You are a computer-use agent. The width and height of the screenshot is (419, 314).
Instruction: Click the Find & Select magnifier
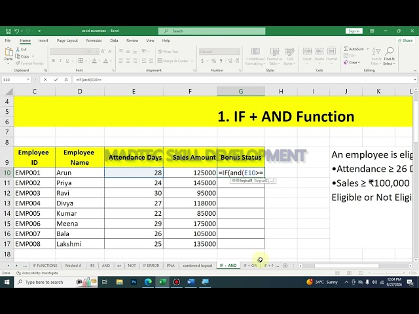pos(390,51)
